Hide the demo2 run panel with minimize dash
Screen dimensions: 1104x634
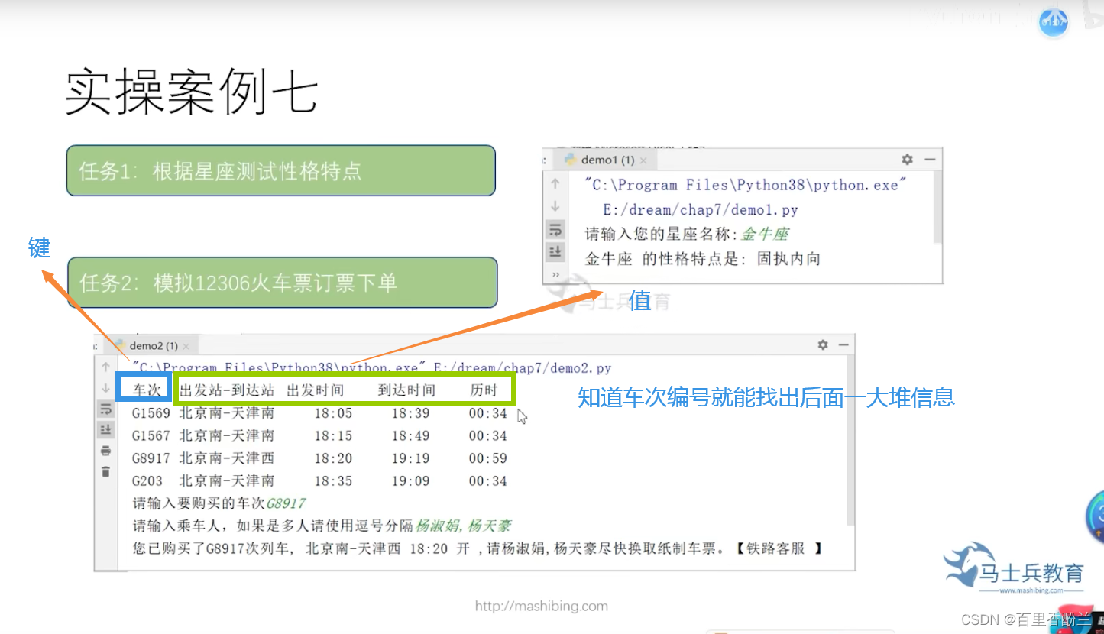843,344
